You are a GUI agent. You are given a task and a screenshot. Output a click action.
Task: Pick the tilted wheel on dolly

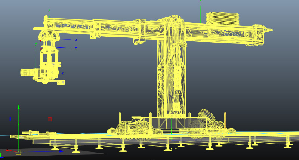click(x=206, y=114)
